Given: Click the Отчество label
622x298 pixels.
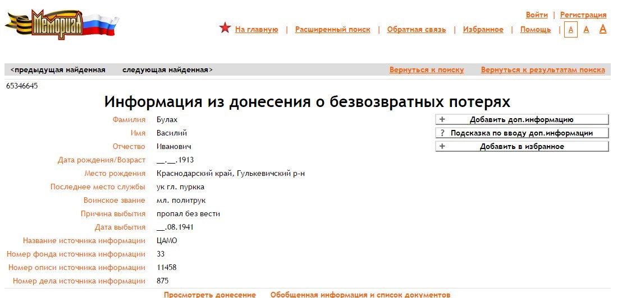Looking at the screenshot, I should pyautogui.click(x=129, y=146).
